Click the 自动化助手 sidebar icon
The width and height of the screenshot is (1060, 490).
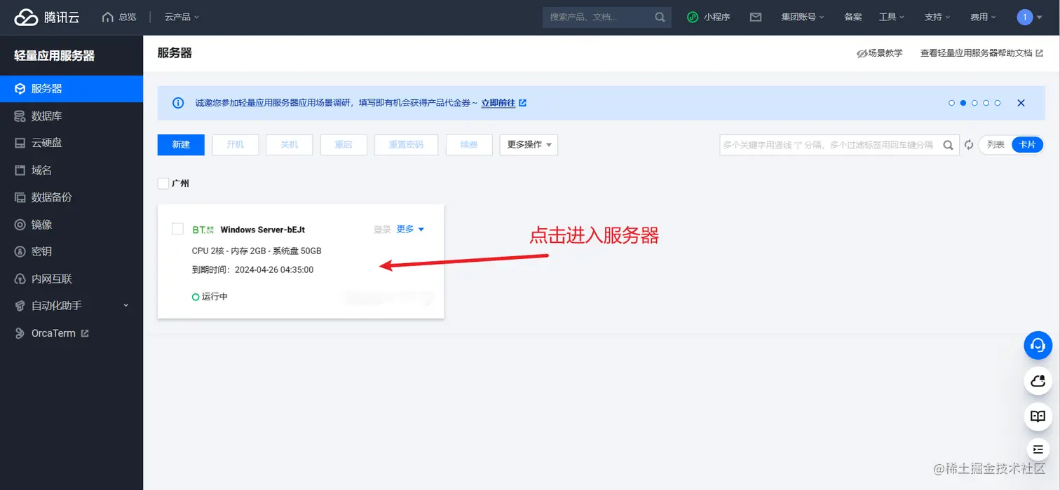coord(20,306)
